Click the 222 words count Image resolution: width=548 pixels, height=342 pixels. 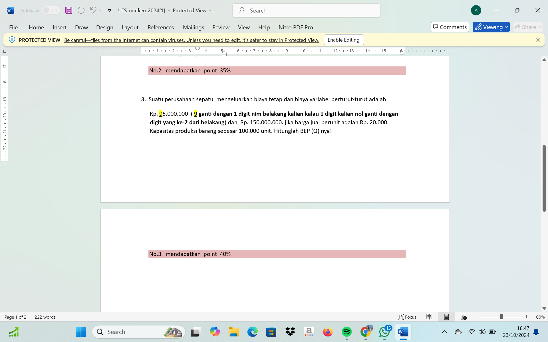coord(45,317)
